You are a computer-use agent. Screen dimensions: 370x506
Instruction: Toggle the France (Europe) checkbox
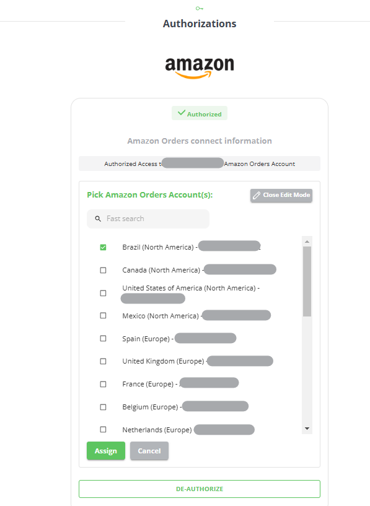pyautogui.click(x=103, y=384)
